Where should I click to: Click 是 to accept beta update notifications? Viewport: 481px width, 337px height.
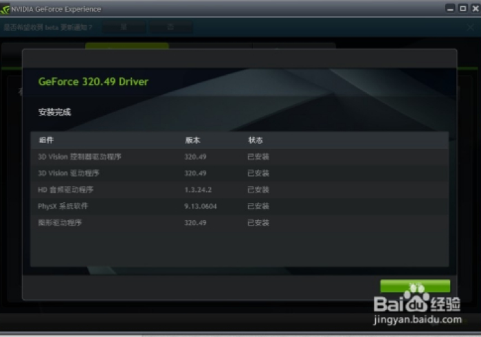[124, 27]
